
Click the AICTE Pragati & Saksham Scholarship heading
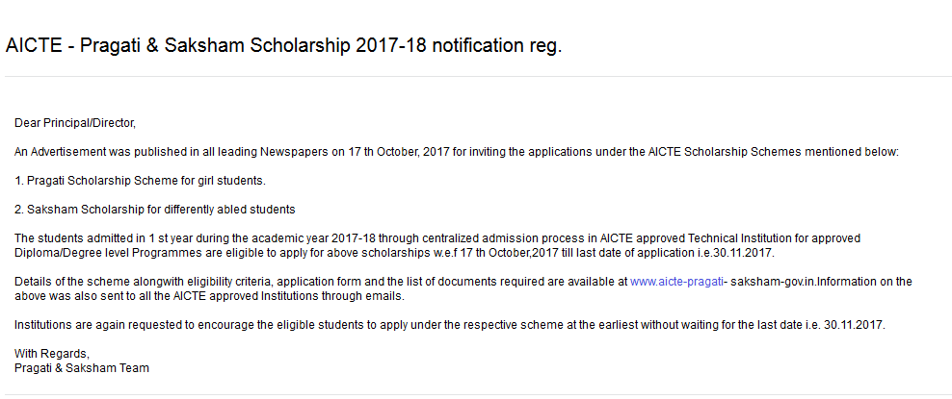click(x=283, y=45)
